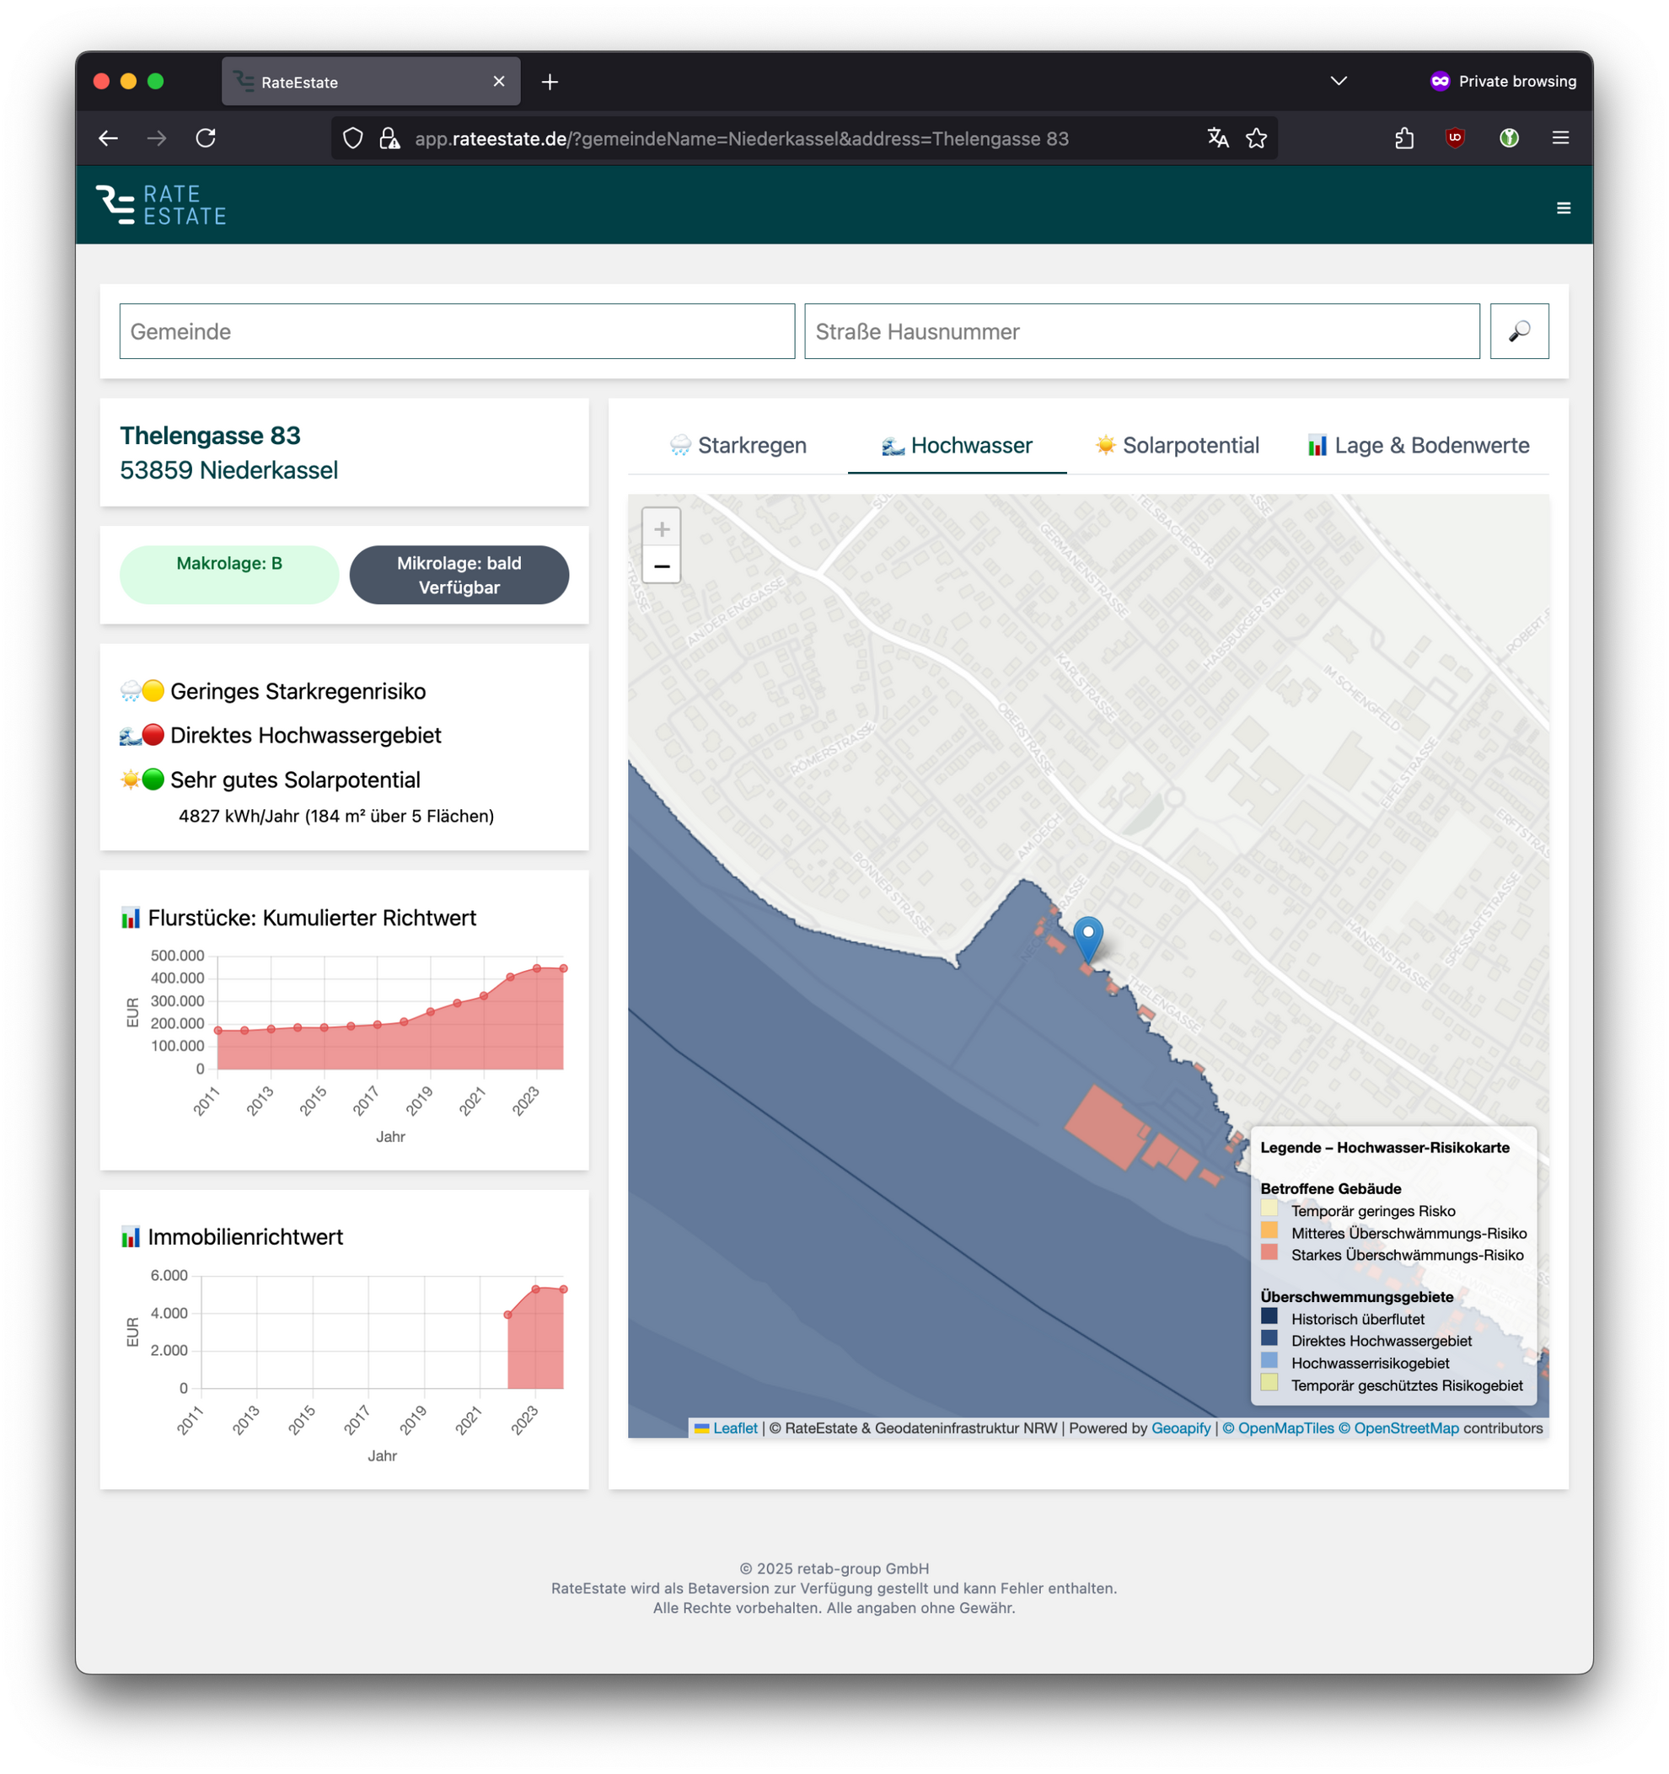Zoom out on the map
This screenshot has height=1774, width=1669.
(x=662, y=565)
